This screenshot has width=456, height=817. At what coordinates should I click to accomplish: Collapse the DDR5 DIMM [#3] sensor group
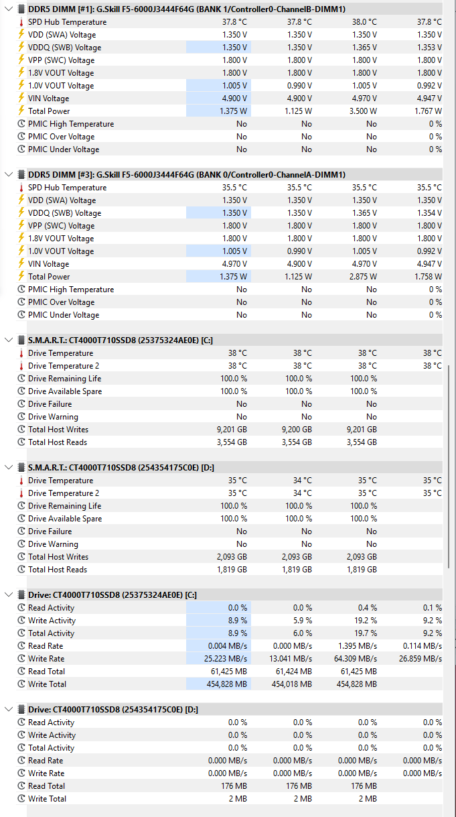tap(8, 175)
